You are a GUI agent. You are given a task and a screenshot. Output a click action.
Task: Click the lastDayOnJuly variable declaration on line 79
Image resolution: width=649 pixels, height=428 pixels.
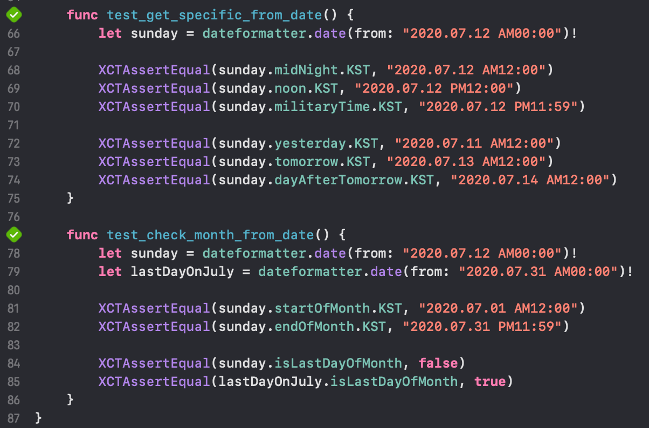(x=182, y=272)
